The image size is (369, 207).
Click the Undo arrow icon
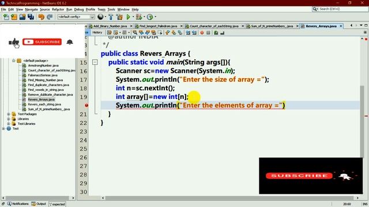41,17
